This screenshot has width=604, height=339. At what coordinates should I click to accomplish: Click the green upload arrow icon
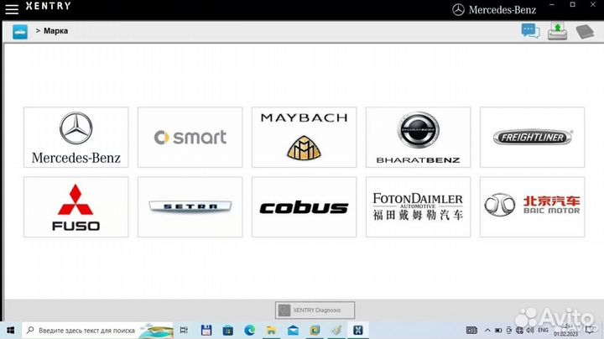tap(557, 31)
